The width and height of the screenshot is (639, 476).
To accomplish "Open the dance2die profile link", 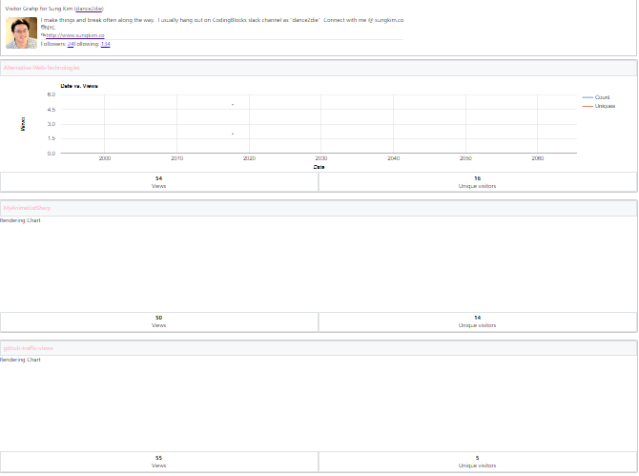I will (89, 8).
